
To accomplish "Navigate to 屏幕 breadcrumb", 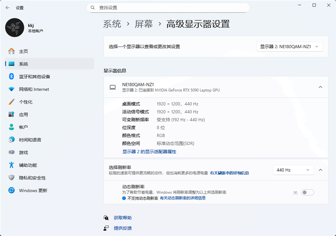I will point(144,24).
